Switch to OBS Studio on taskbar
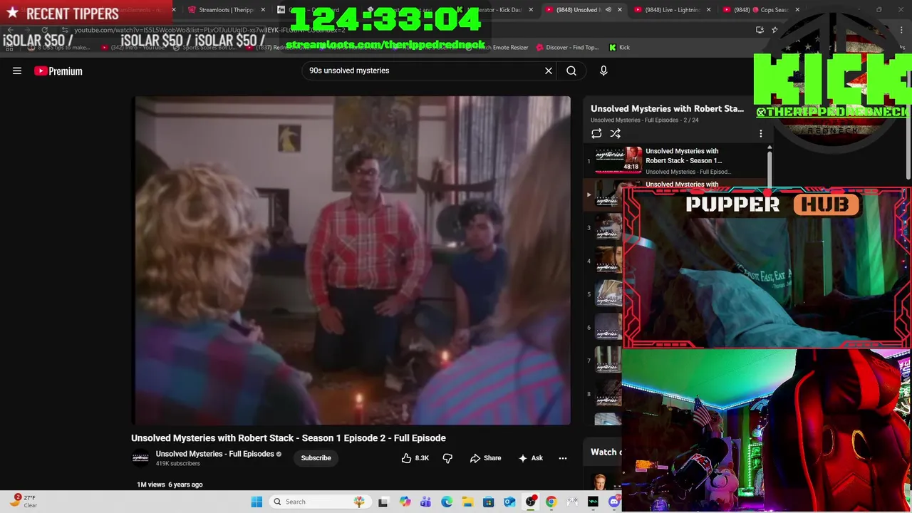Image resolution: width=912 pixels, height=513 pixels. (530, 502)
